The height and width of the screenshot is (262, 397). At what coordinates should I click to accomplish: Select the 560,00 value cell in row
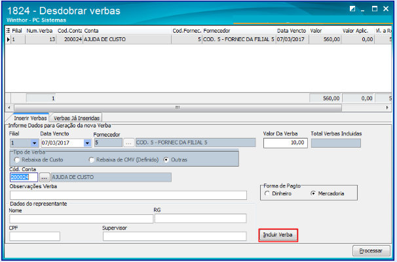tap(325, 39)
